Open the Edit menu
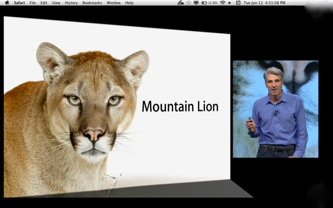This screenshot has height=208, width=333. click(x=44, y=3)
